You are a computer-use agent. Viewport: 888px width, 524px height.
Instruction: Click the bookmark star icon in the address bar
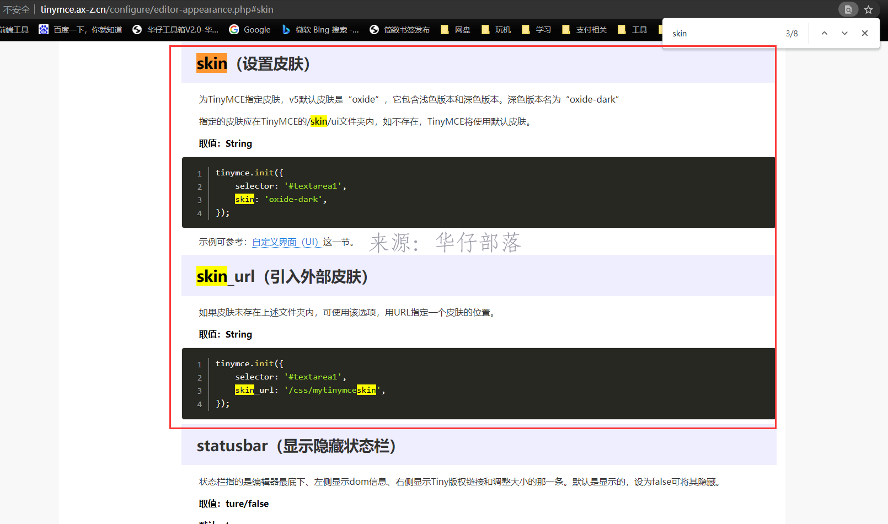pos(868,9)
